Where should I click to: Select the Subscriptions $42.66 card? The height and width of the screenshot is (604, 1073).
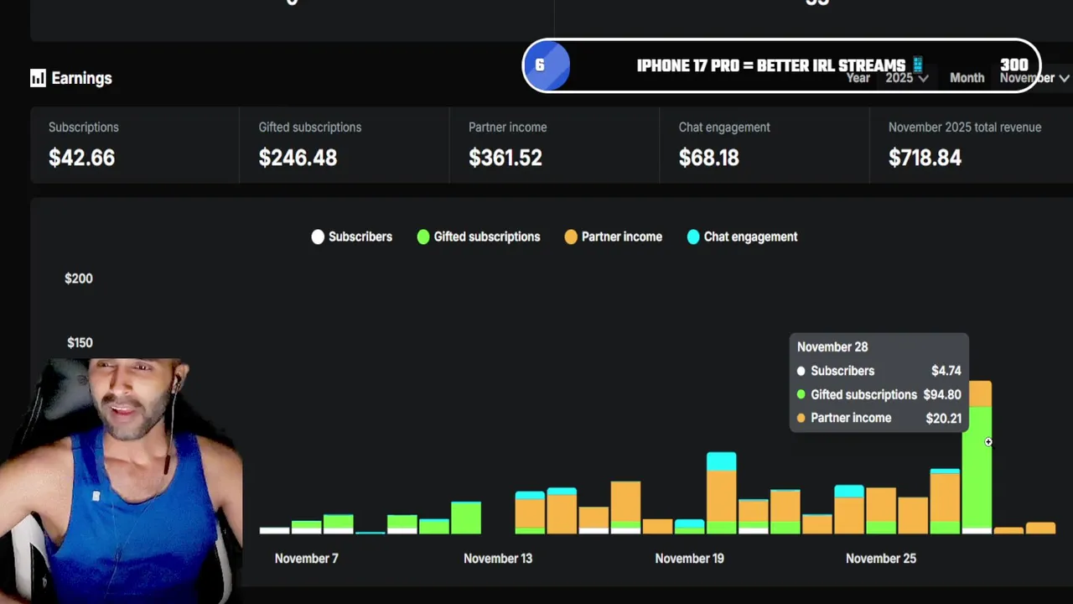pos(134,144)
